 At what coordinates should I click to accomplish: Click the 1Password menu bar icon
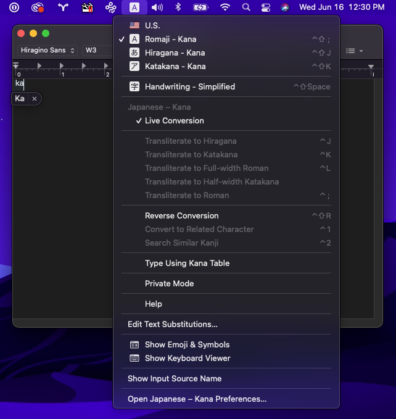pos(14,7)
